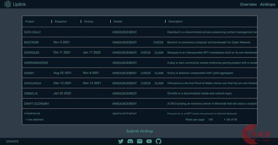Image resolution: width=278 pixels, height=145 pixels.
Task: Go to the Airdrops menu item
Action: point(267,4)
